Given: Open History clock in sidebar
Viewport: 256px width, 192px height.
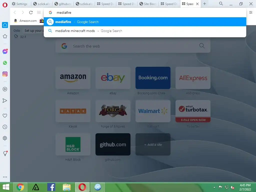Looking at the screenshot, I should [5, 127].
